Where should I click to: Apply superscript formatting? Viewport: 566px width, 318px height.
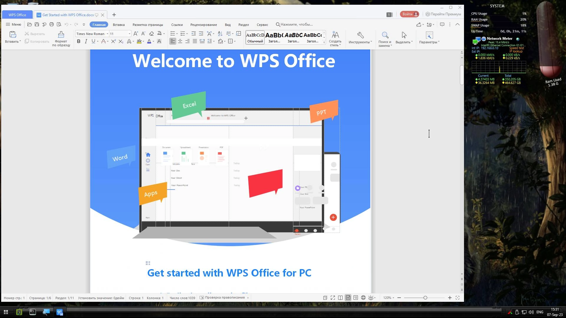pyautogui.click(x=113, y=42)
